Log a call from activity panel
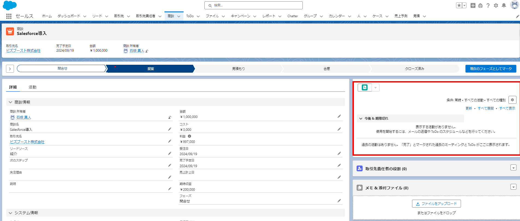 (365, 87)
